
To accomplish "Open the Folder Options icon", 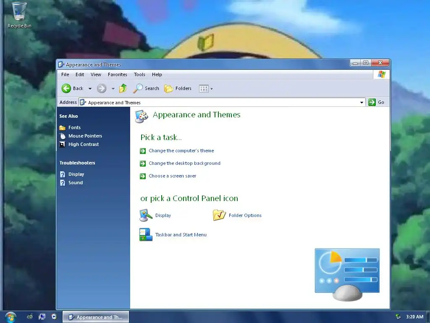I will pos(219,215).
